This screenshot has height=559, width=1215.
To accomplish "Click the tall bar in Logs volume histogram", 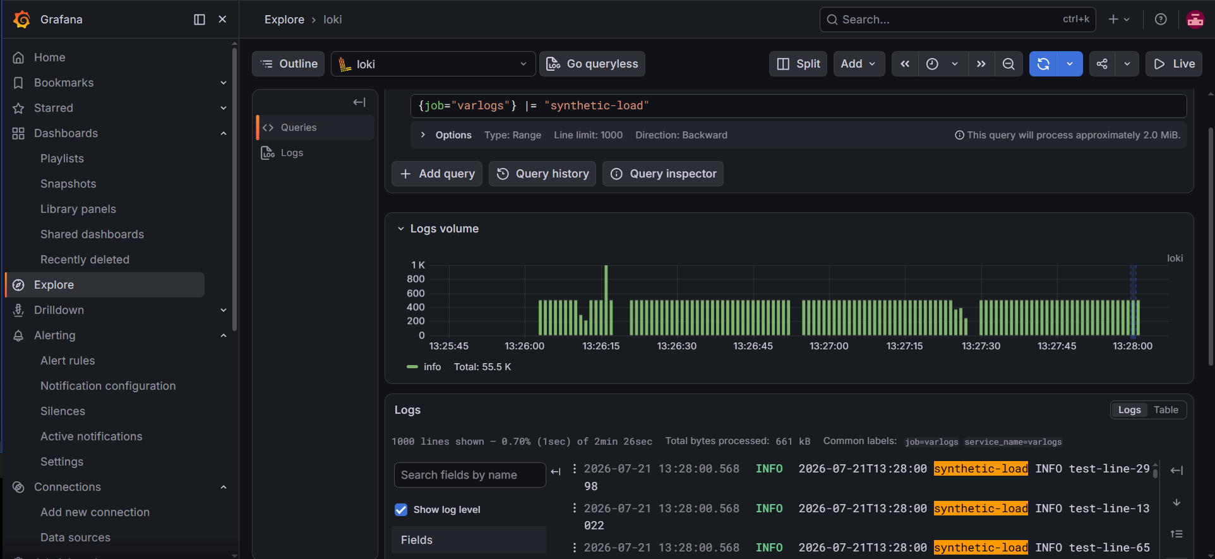I will pyautogui.click(x=606, y=300).
